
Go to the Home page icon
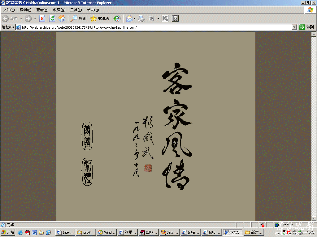click(x=62, y=19)
